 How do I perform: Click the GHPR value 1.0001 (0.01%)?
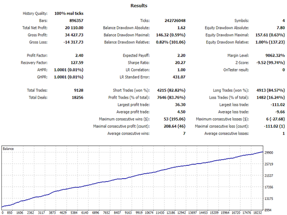69,77
